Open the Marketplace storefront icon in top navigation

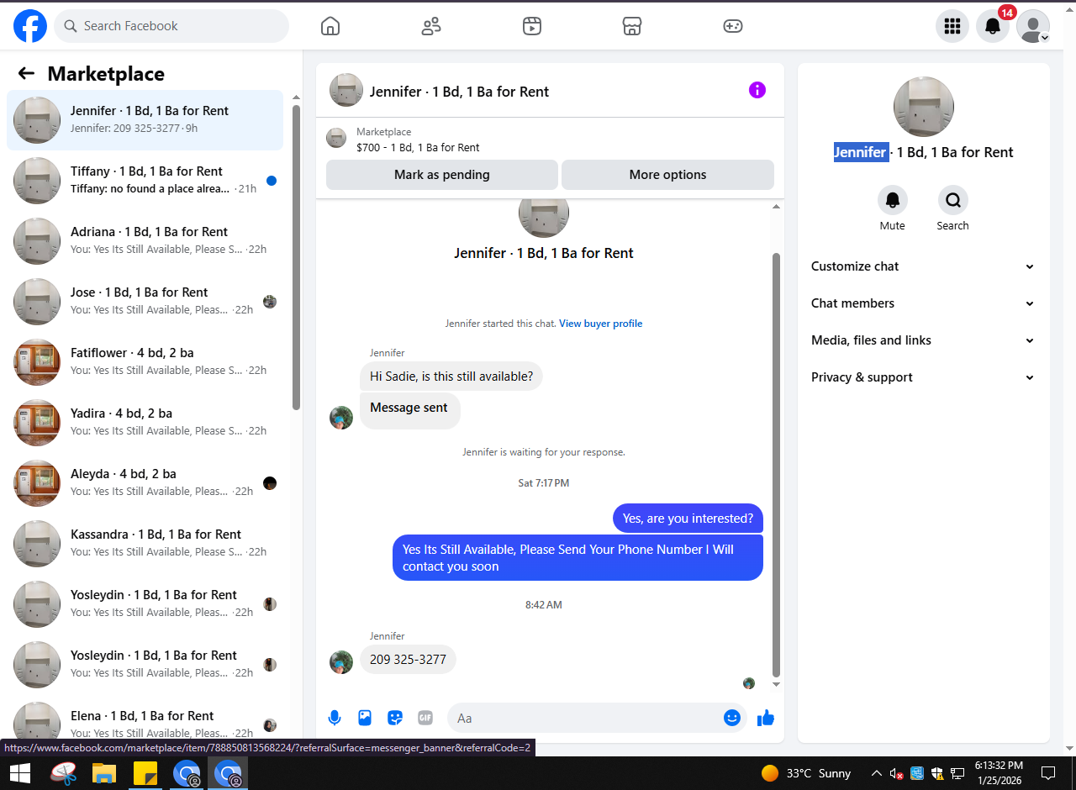pyautogui.click(x=632, y=26)
